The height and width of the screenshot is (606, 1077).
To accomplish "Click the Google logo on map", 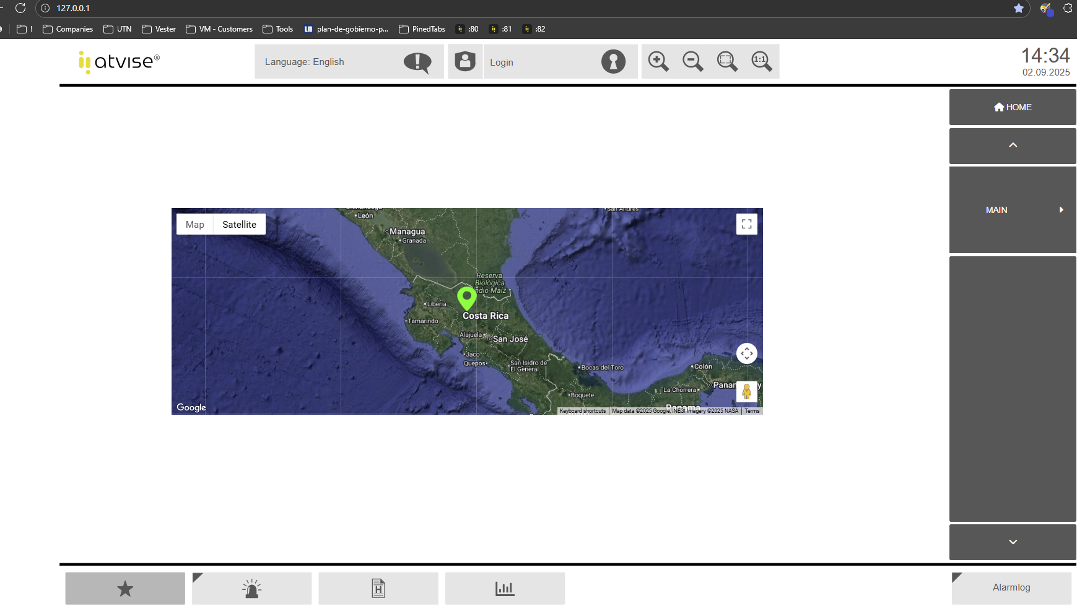I will (x=191, y=407).
